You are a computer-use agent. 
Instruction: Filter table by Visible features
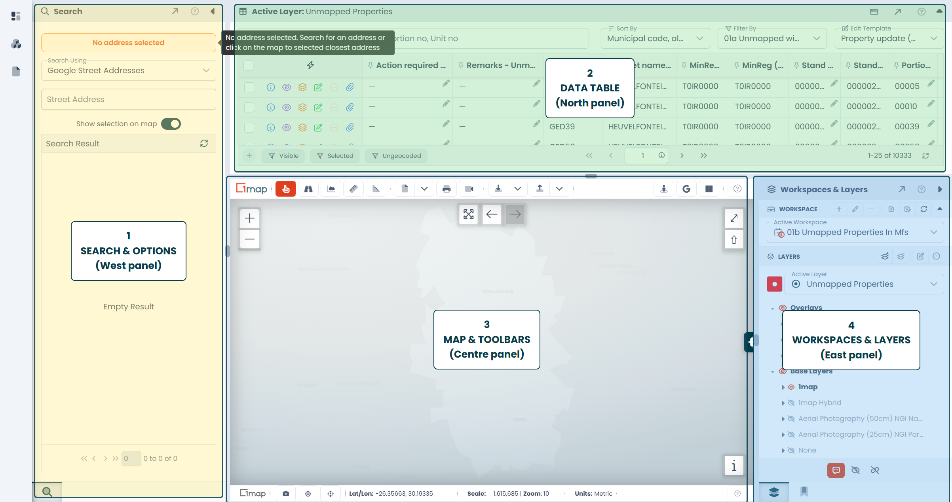pyautogui.click(x=283, y=156)
